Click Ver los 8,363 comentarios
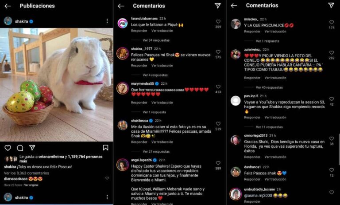The image size is (340, 205). tap(27, 173)
